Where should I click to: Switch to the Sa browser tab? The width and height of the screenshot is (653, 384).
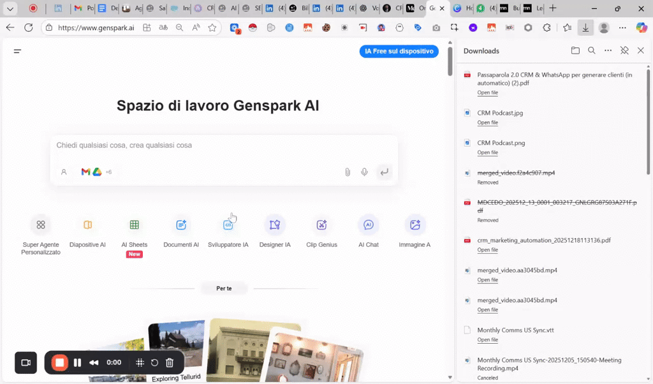(157, 8)
